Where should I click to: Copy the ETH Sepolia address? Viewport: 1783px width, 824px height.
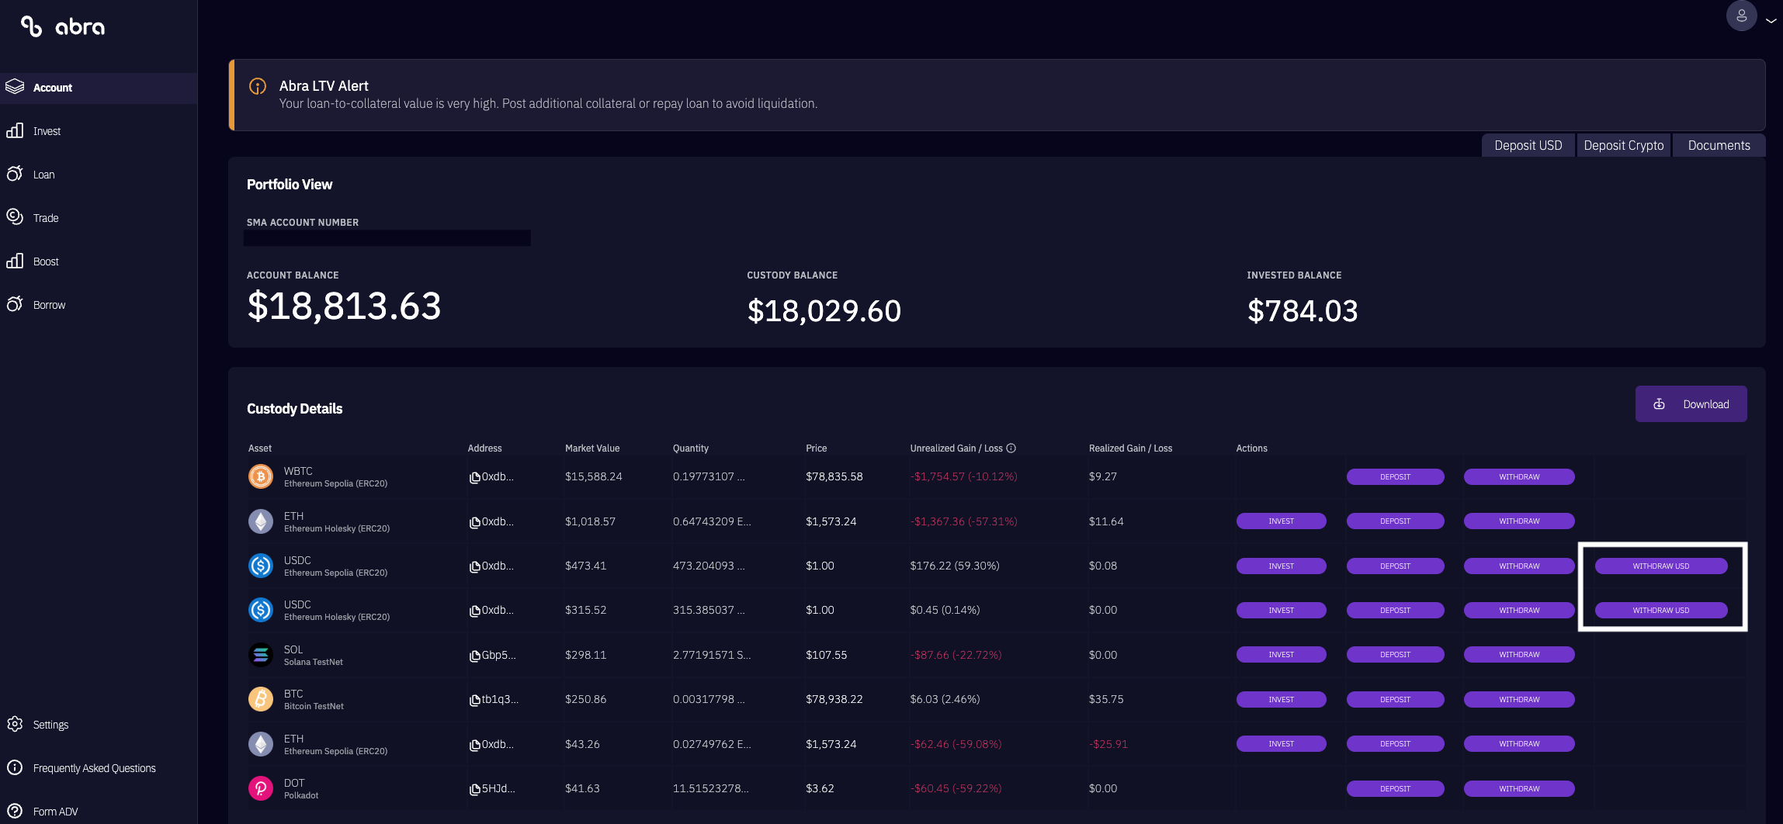click(474, 745)
